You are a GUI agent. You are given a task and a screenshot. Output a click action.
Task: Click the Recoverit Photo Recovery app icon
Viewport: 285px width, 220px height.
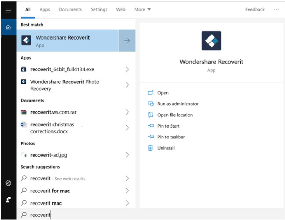(23, 82)
